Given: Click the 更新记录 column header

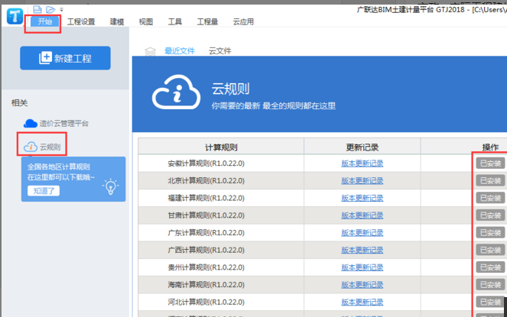Looking at the screenshot, I should click(x=362, y=147).
